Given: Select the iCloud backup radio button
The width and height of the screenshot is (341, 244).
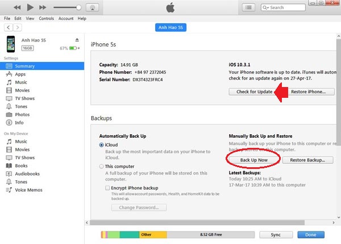Looking at the screenshot, I should 101,144.
